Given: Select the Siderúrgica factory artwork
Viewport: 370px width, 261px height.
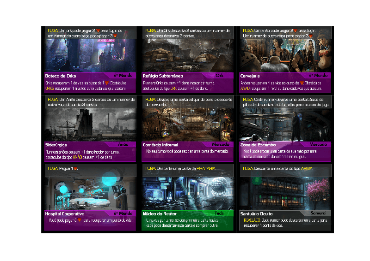Looking at the screenshot, I should [x=90, y=125].
